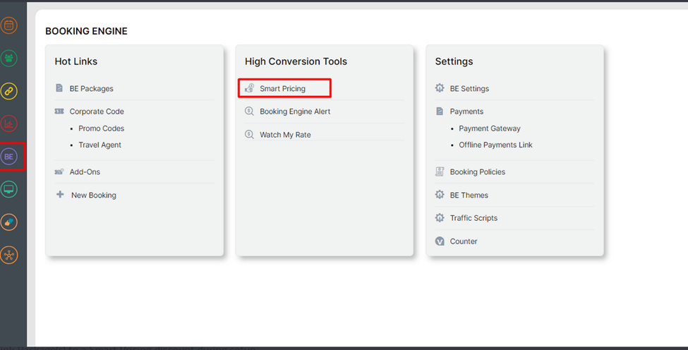The height and width of the screenshot is (350, 688).
Task: Click the plus icon beside New Booking
Action: click(60, 195)
